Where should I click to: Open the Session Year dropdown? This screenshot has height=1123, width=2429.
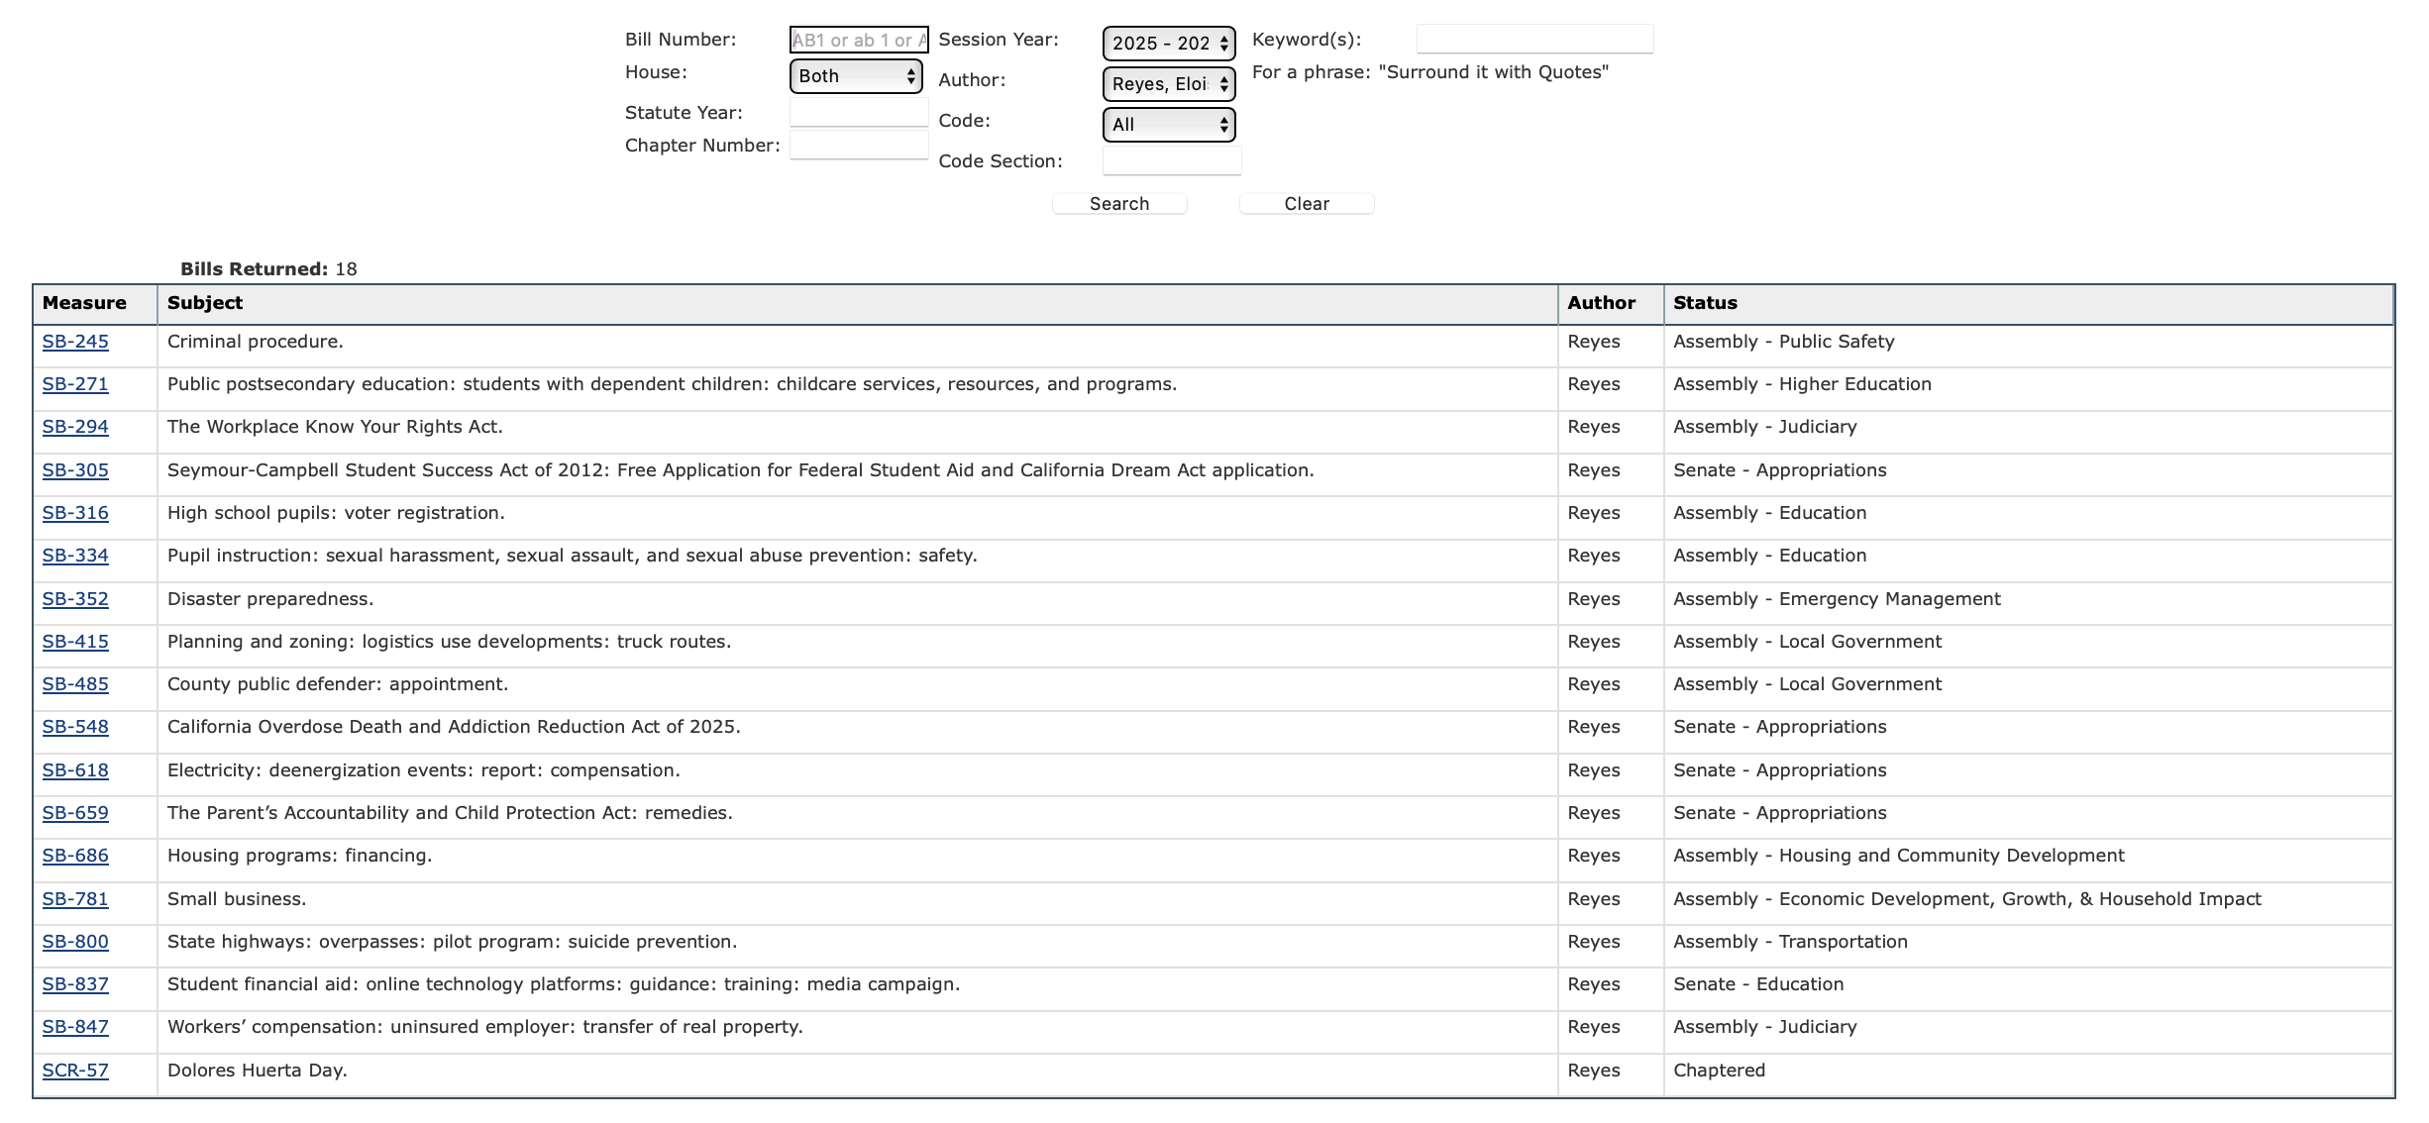pyautogui.click(x=1168, y=43)
